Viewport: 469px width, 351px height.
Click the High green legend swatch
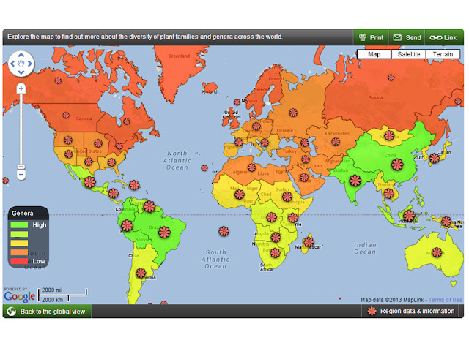19,225
